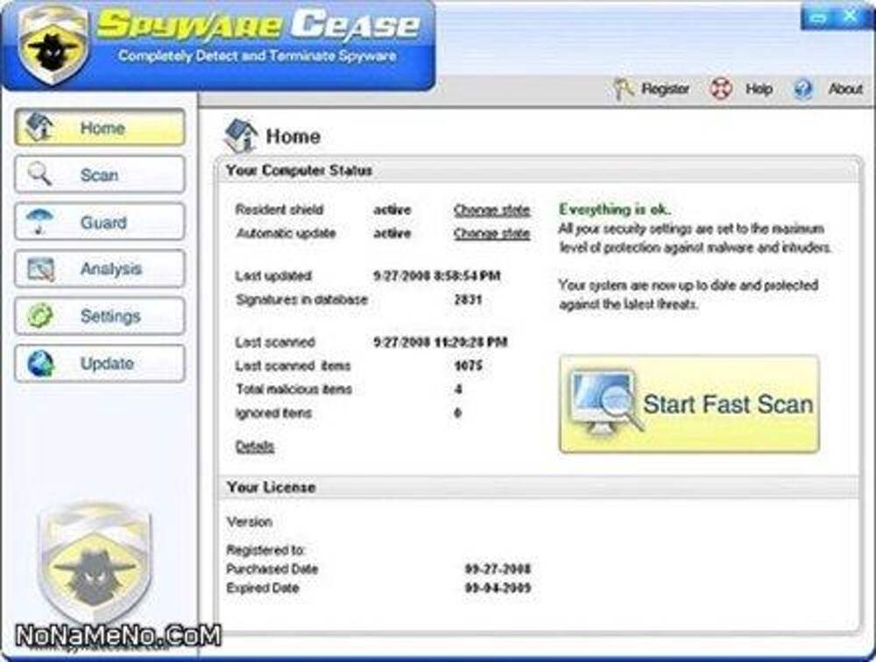Go to the Analysis section label

(x=111, y=269)
